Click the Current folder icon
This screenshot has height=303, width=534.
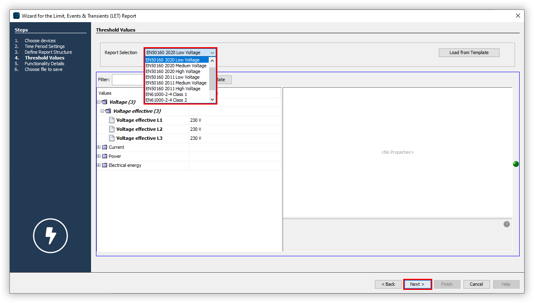click(105, 147)
